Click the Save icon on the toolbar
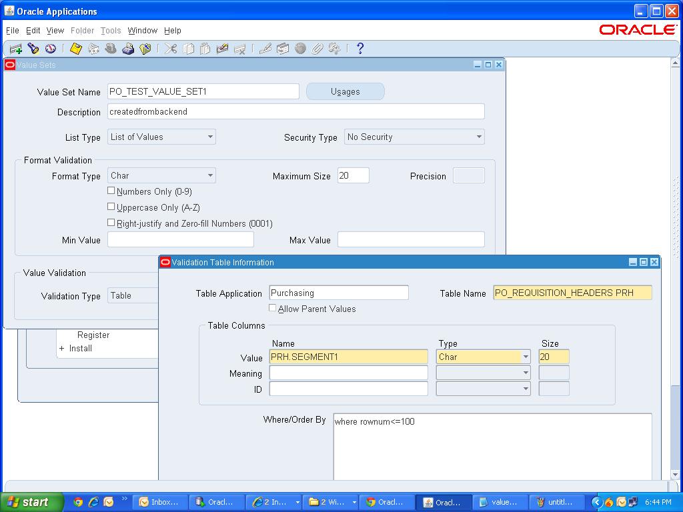 coord(75,48)
